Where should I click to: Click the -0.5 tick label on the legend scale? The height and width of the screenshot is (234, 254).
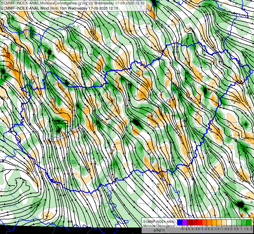click(226, 229)
